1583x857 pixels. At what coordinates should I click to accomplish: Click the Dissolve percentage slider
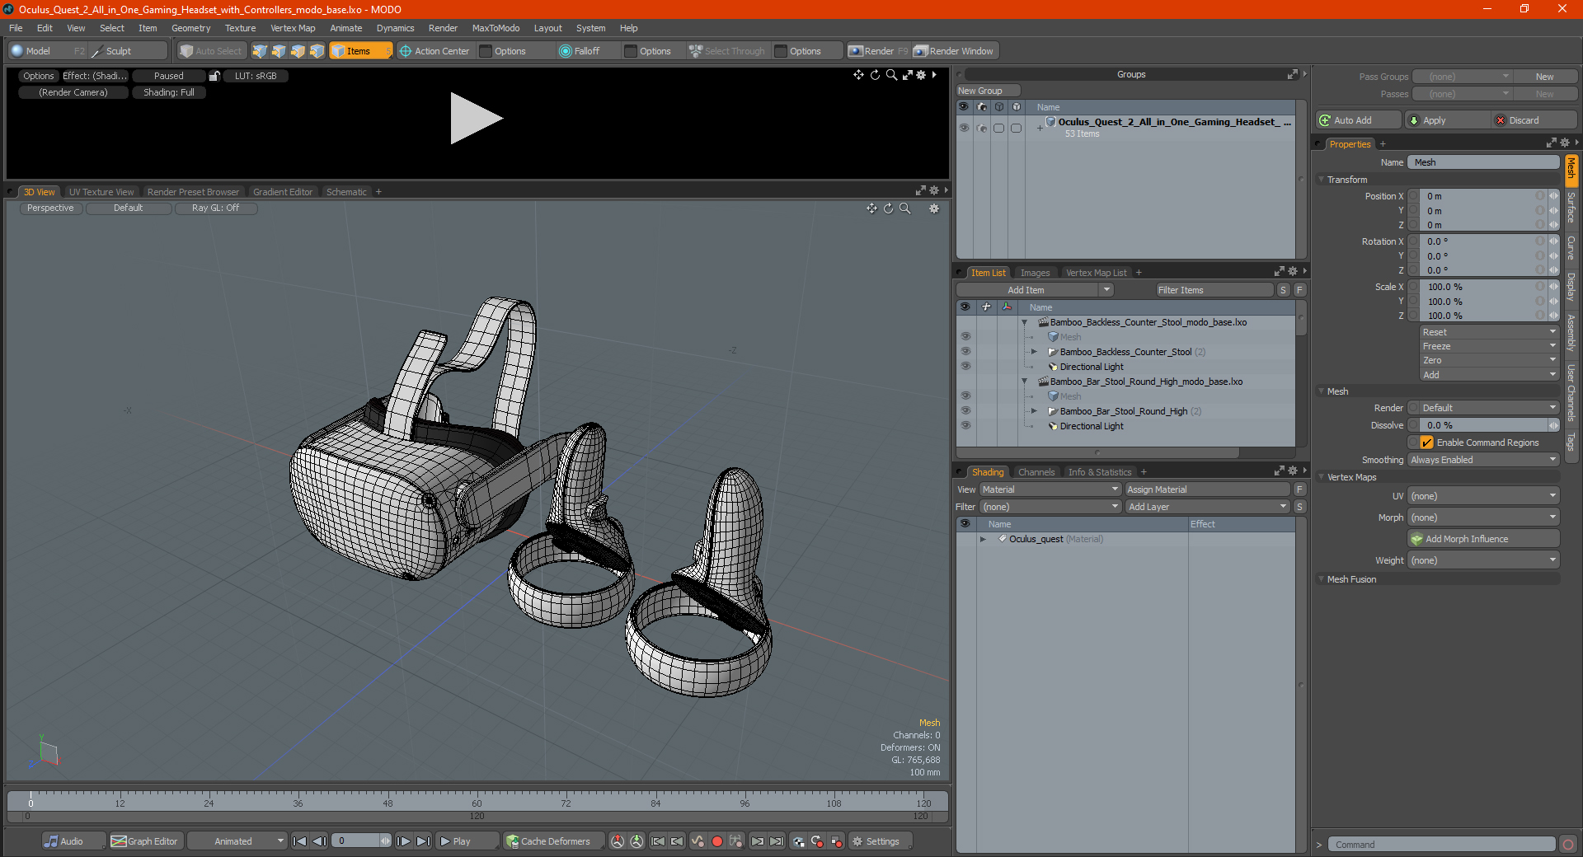[1484, 425]
